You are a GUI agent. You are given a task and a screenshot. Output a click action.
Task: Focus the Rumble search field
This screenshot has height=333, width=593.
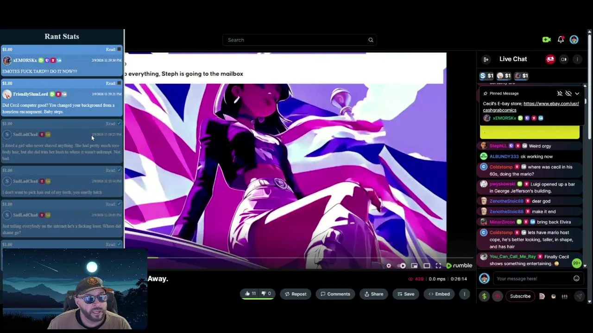coord(299,40)
